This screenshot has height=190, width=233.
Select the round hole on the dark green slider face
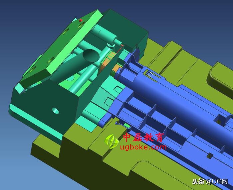coord(56,111)
